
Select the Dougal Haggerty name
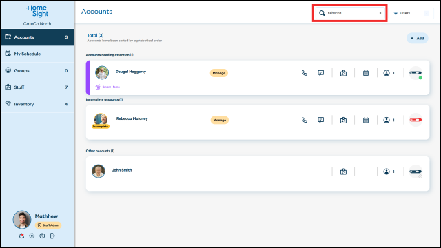click(131, 72)
